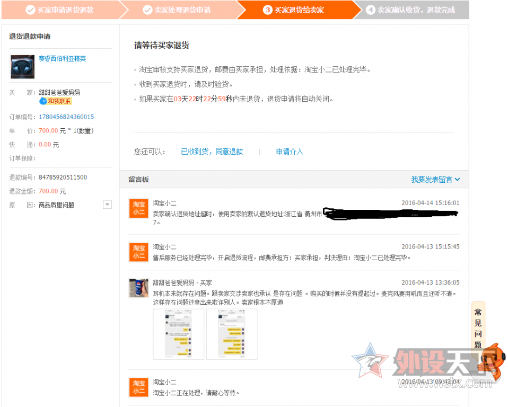Click the 淘宝小二 avatar on the 04-13 15:15:45 message
This screenshot has width=508, height=407.
139,252
